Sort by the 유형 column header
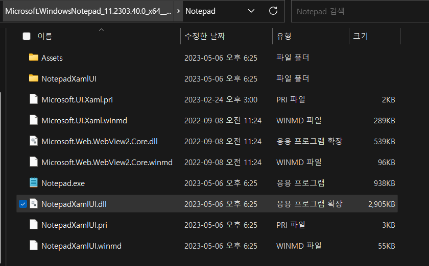 pos(284,36)
